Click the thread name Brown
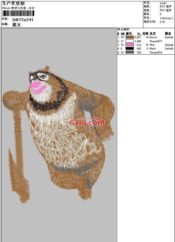This screenshot has width=175, height=242. 153,37
